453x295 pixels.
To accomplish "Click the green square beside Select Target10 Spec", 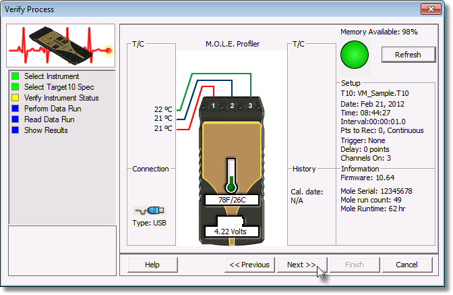I will pos(16,87).
